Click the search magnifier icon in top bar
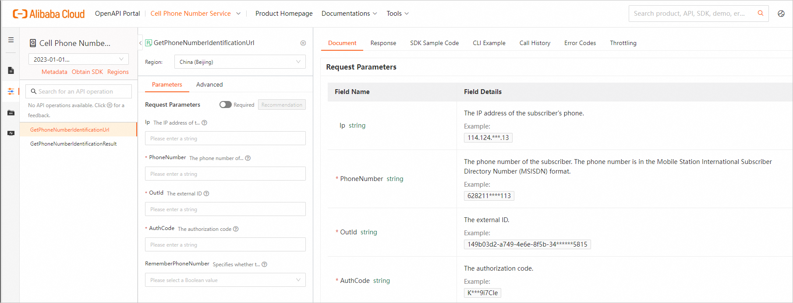The width and height of the screenshot is (793, 303). (x=761, y=14)
